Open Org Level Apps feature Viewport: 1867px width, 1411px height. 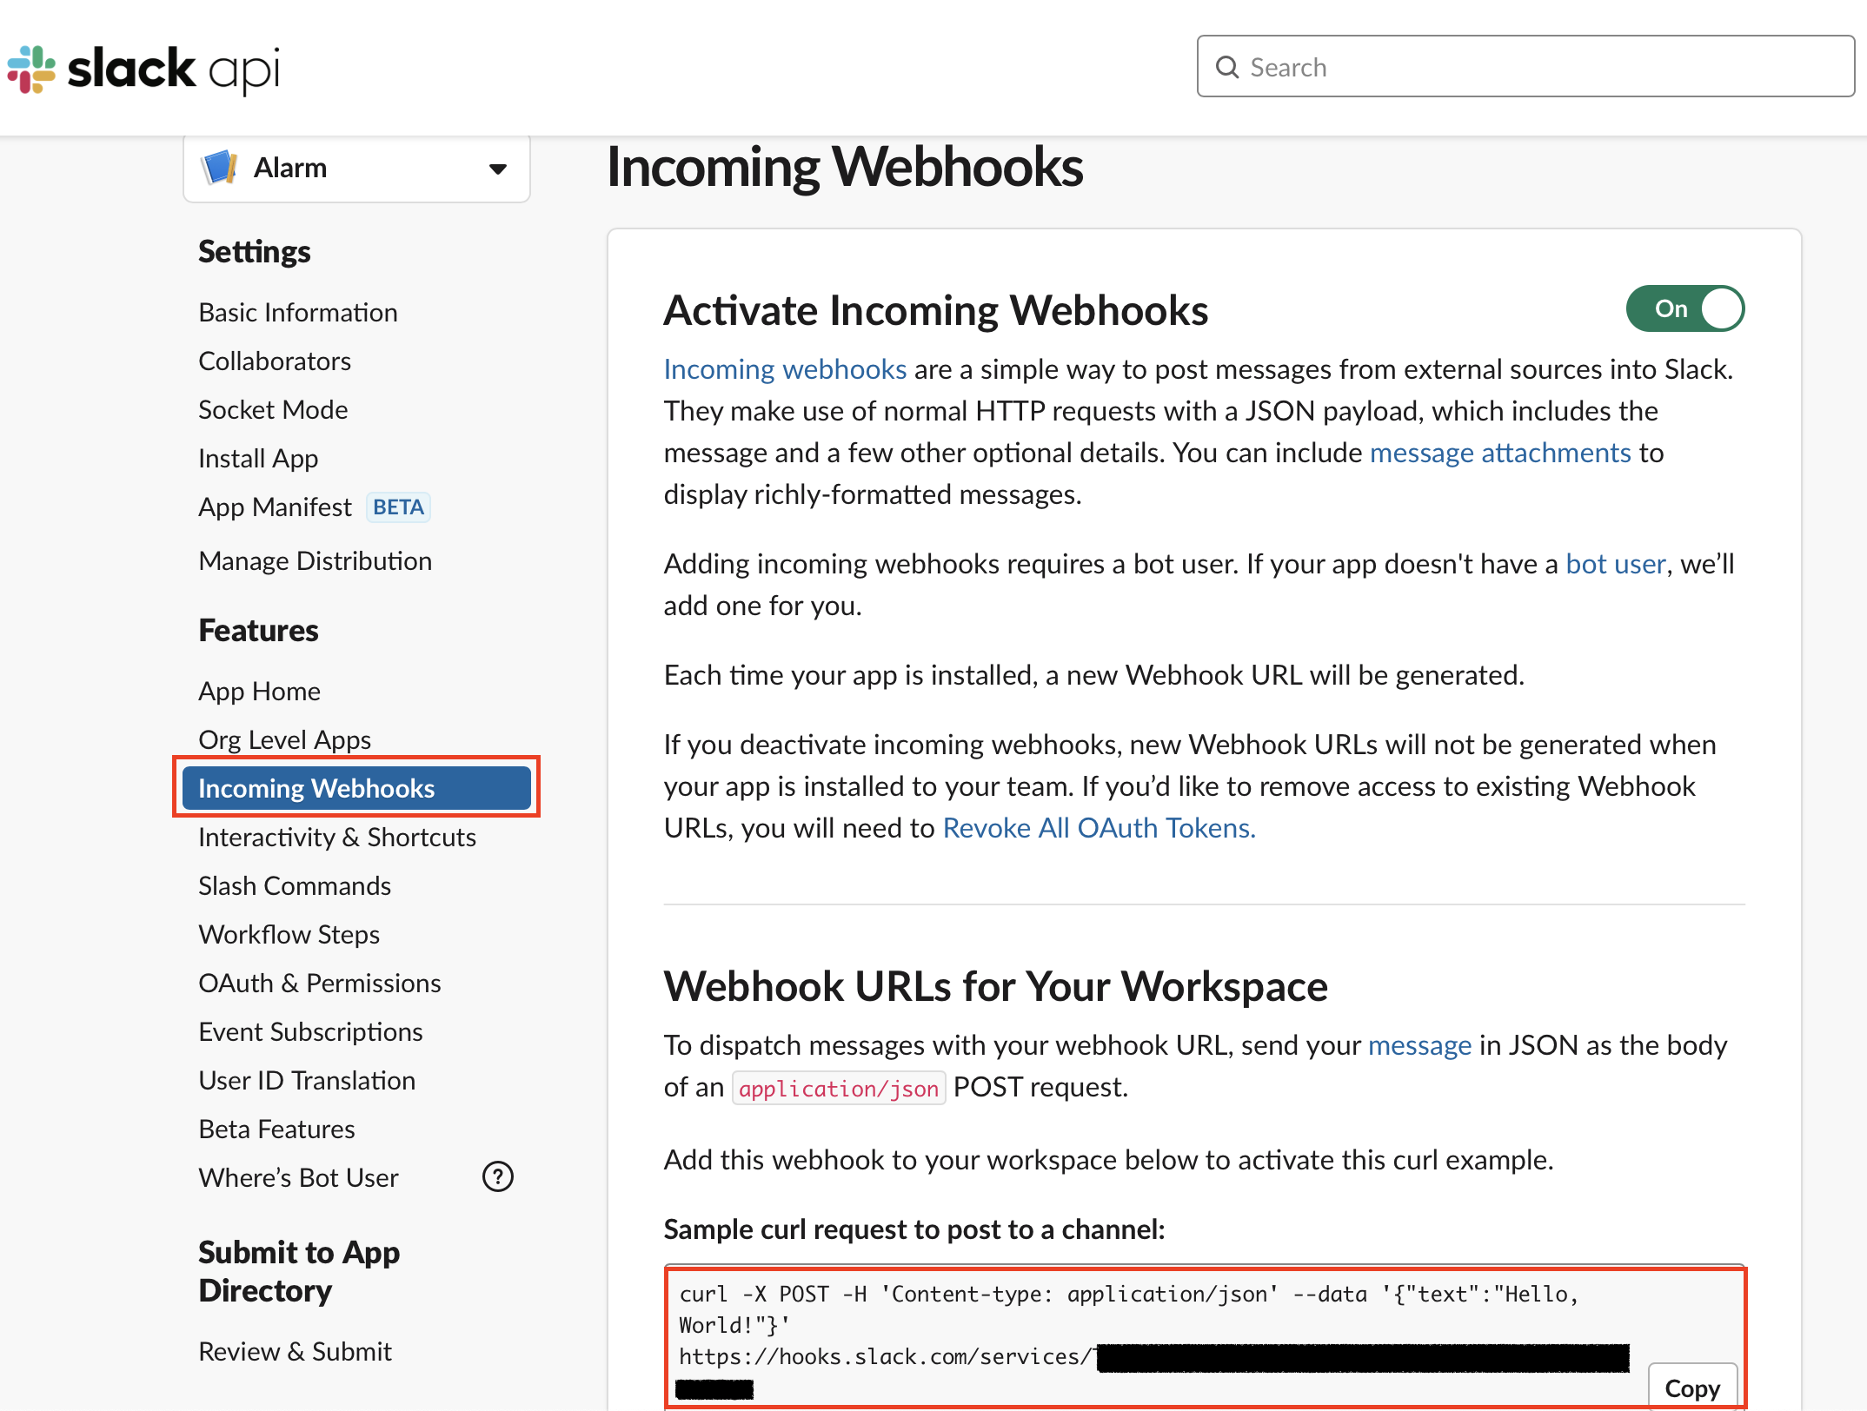pos(284,739)
